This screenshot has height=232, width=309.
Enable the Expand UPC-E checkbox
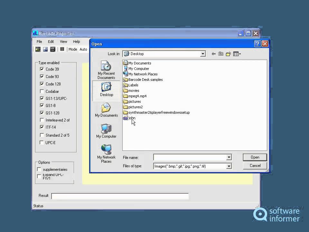click(x=39, y=176)
